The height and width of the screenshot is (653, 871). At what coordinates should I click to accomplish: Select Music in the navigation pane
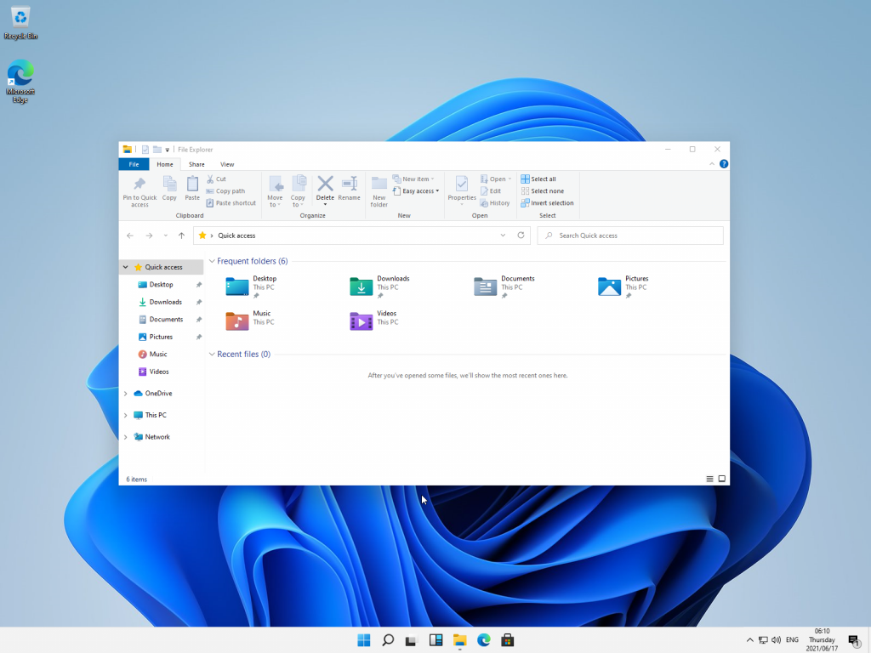click(158, 354)
